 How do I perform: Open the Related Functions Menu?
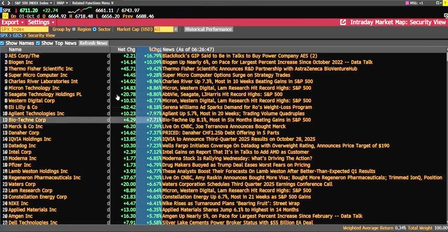point(93,3)
